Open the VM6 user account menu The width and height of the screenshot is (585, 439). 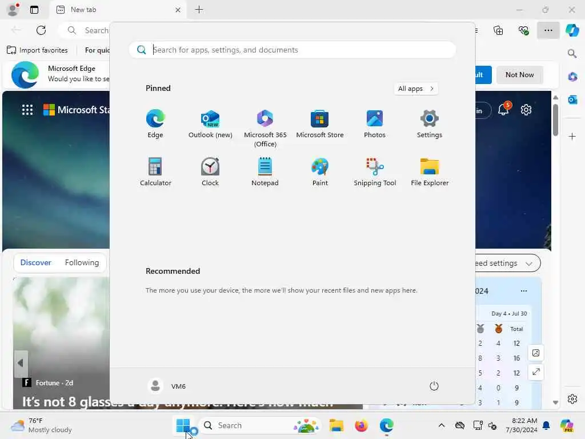(x=167, y=386)
